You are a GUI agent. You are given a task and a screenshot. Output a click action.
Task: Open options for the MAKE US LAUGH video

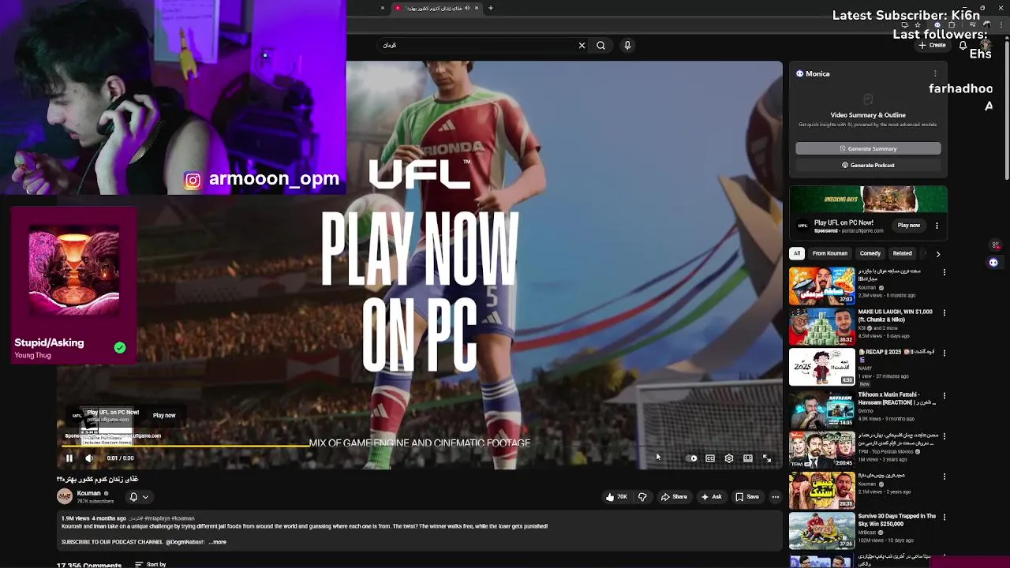point(944,313)
